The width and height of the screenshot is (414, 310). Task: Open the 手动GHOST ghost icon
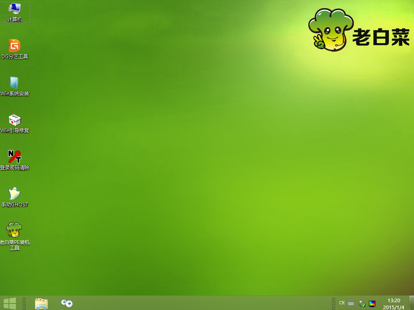(15, 197)
